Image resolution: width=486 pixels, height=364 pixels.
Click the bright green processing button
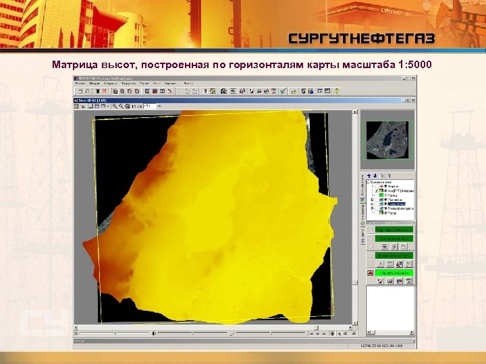click(x=394, y=273)
